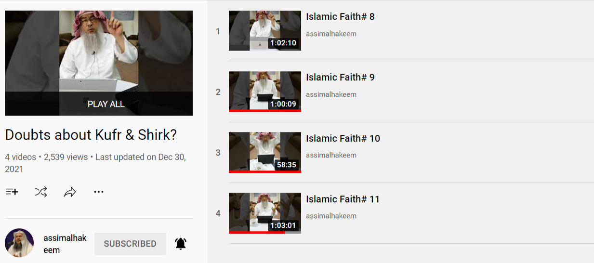Click the Islamic Faith# 11 title link
The image size is (594, 263).
(x=343, y=199)
